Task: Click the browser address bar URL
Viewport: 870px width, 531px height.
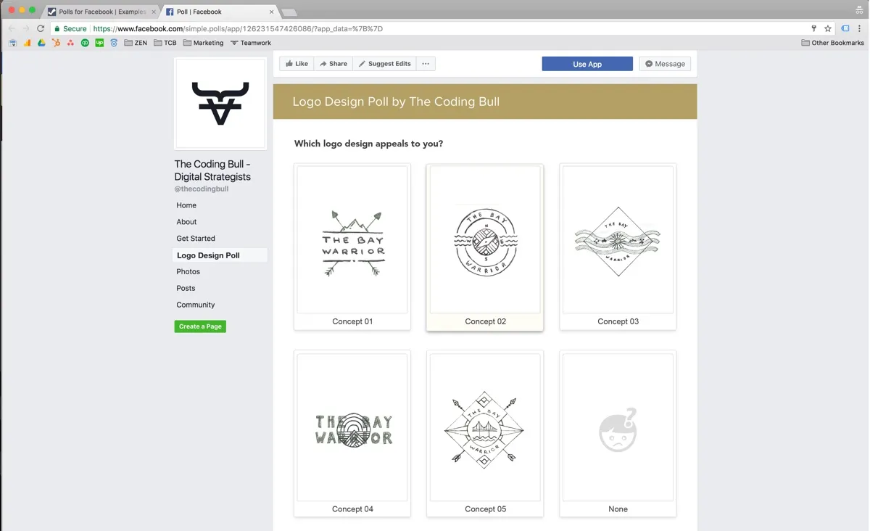Action: [x=238, y=29]
